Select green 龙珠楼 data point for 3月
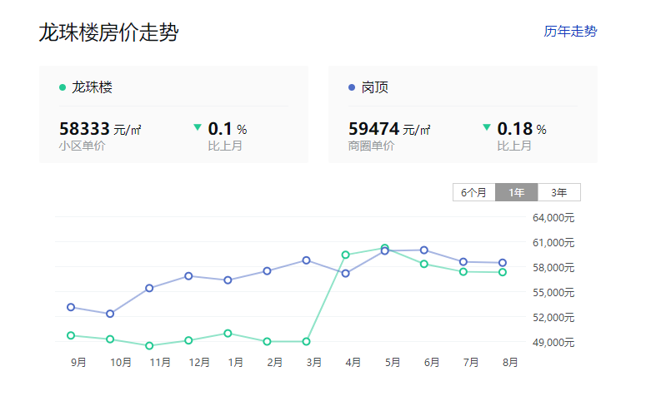 306,341
